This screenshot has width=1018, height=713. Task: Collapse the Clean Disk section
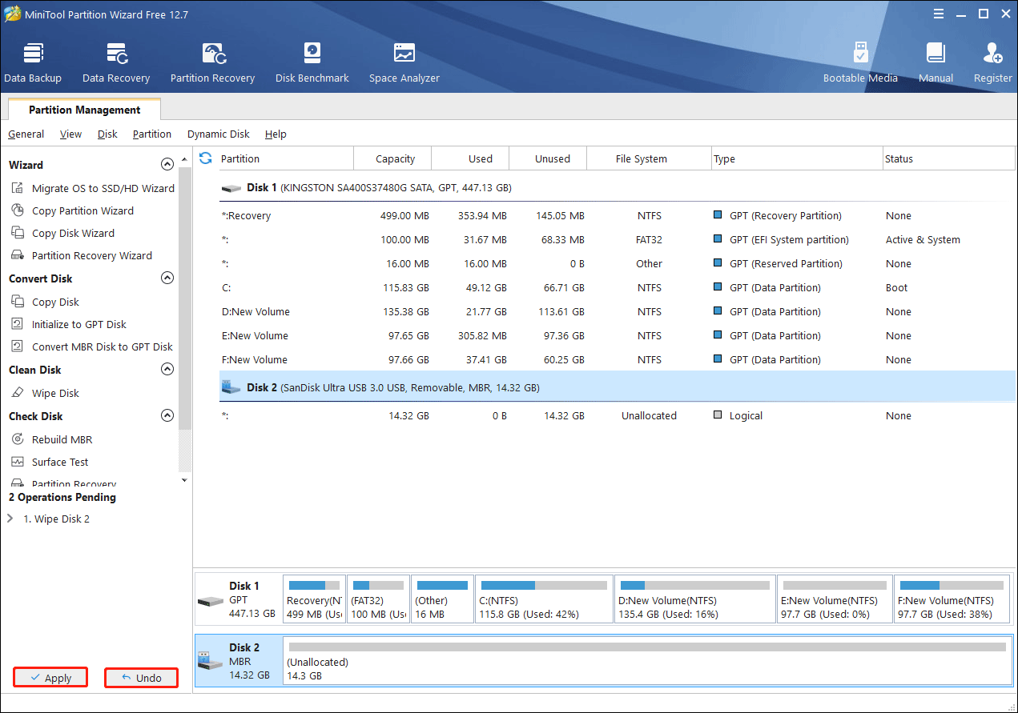coord(167,369)
